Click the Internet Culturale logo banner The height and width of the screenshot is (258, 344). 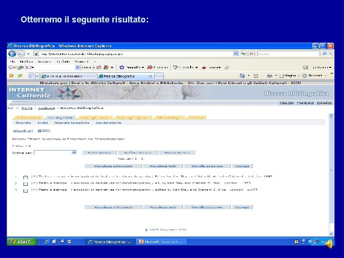pos(30,92)
